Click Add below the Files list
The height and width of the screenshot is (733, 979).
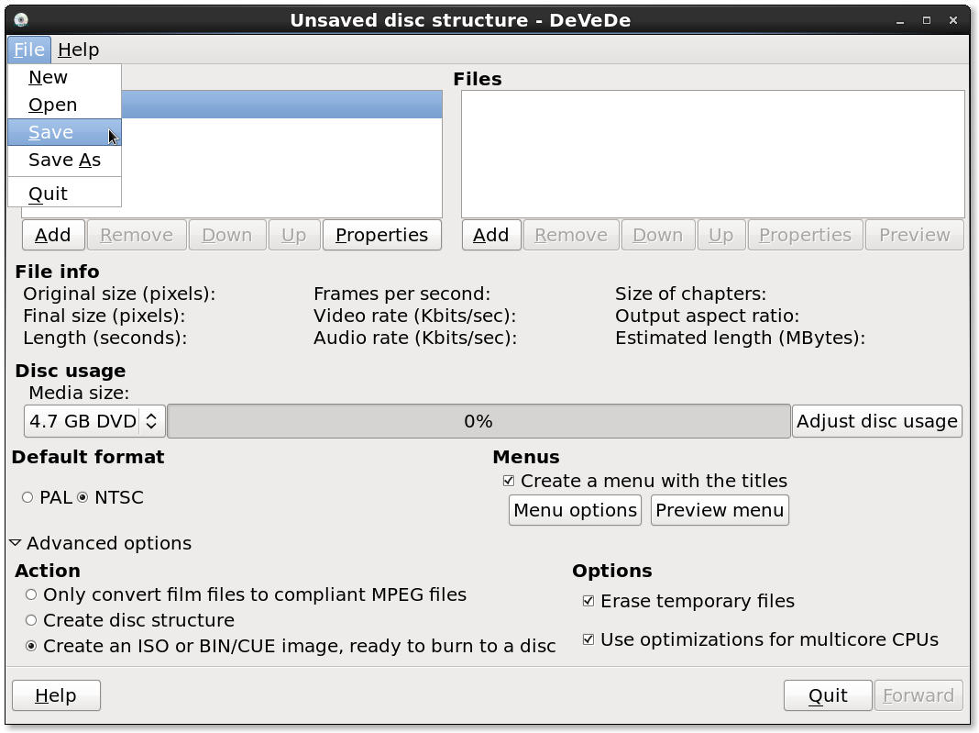(x=491, y=235)
